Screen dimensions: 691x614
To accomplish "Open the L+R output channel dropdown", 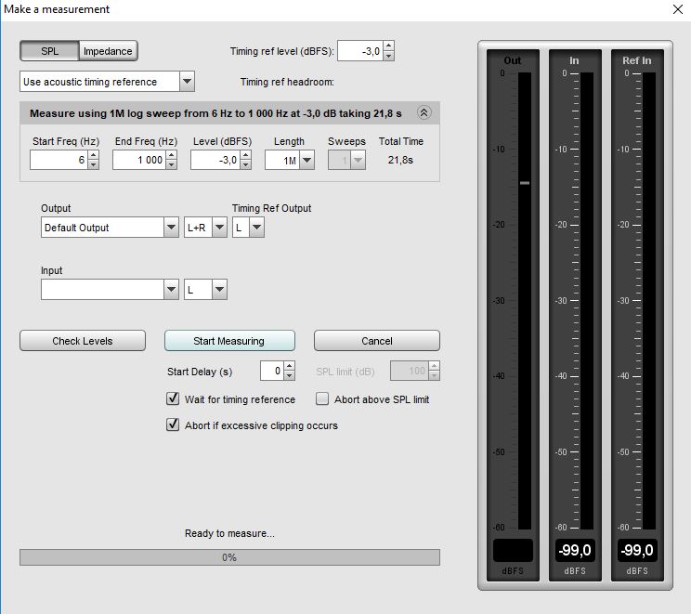I will pos(219,228).
